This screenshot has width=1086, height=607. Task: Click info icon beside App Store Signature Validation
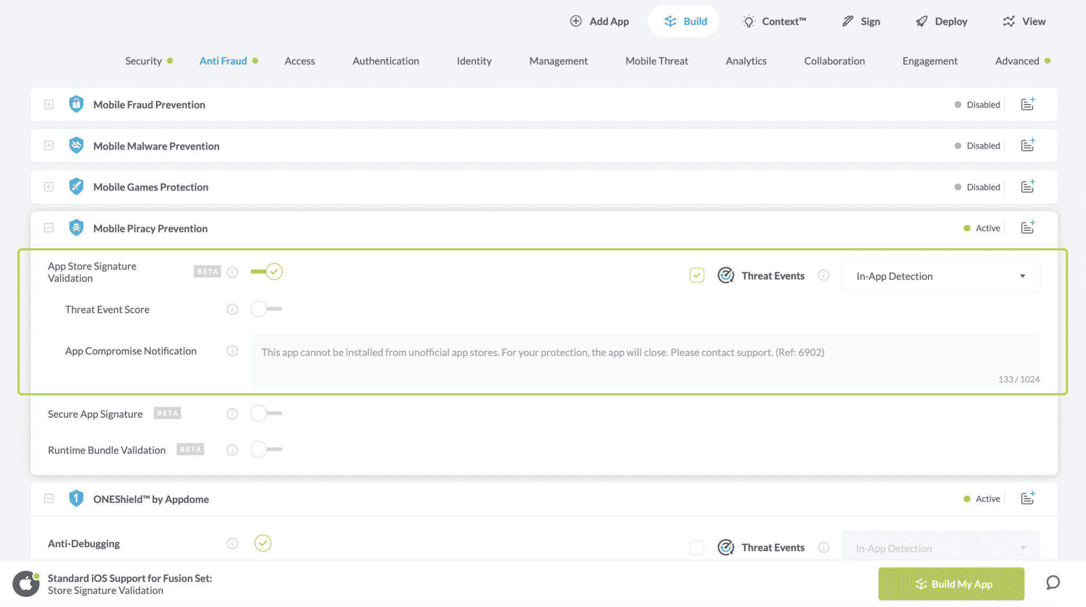pos(232,272)
